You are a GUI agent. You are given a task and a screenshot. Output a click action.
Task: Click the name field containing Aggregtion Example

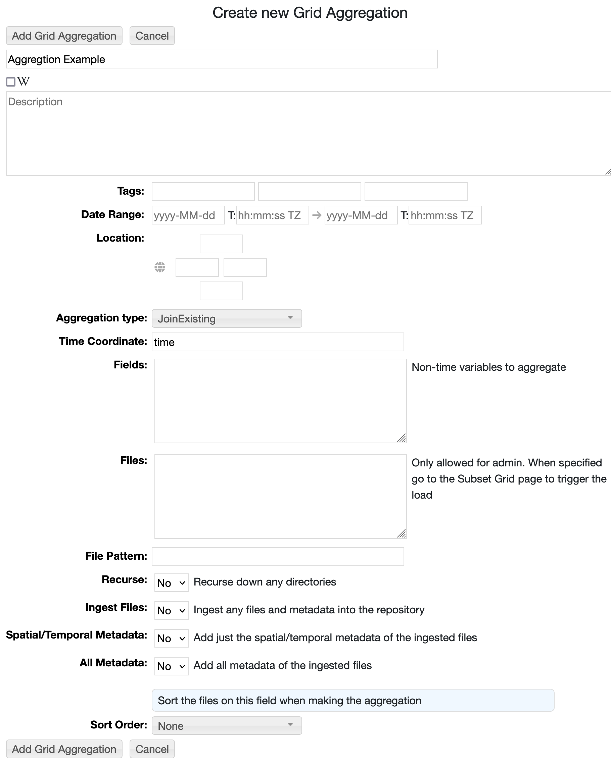(x=222, y=59)
